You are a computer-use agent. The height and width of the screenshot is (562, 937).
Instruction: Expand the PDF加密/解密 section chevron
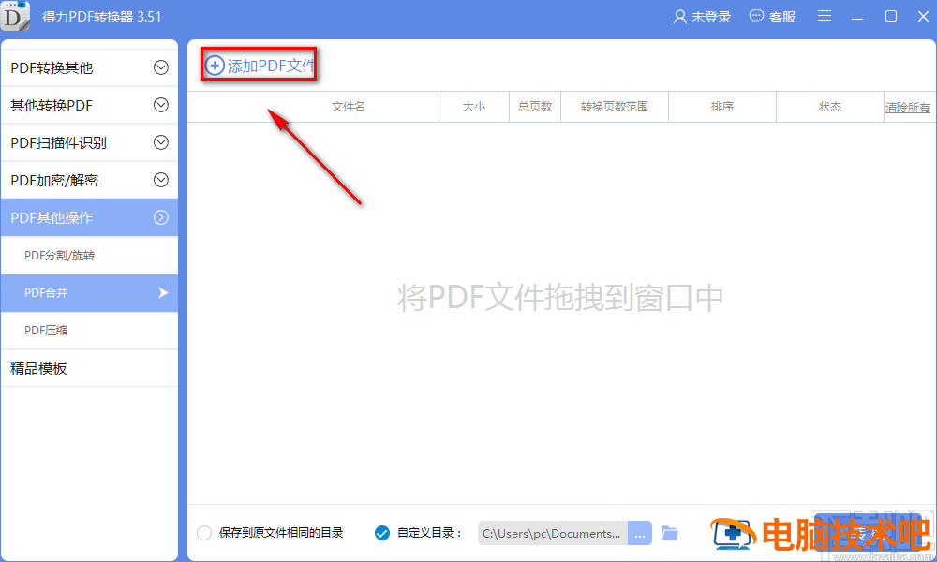(x=161, y=180)
